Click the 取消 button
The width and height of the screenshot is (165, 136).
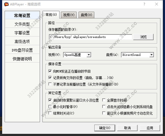[127, 128]
